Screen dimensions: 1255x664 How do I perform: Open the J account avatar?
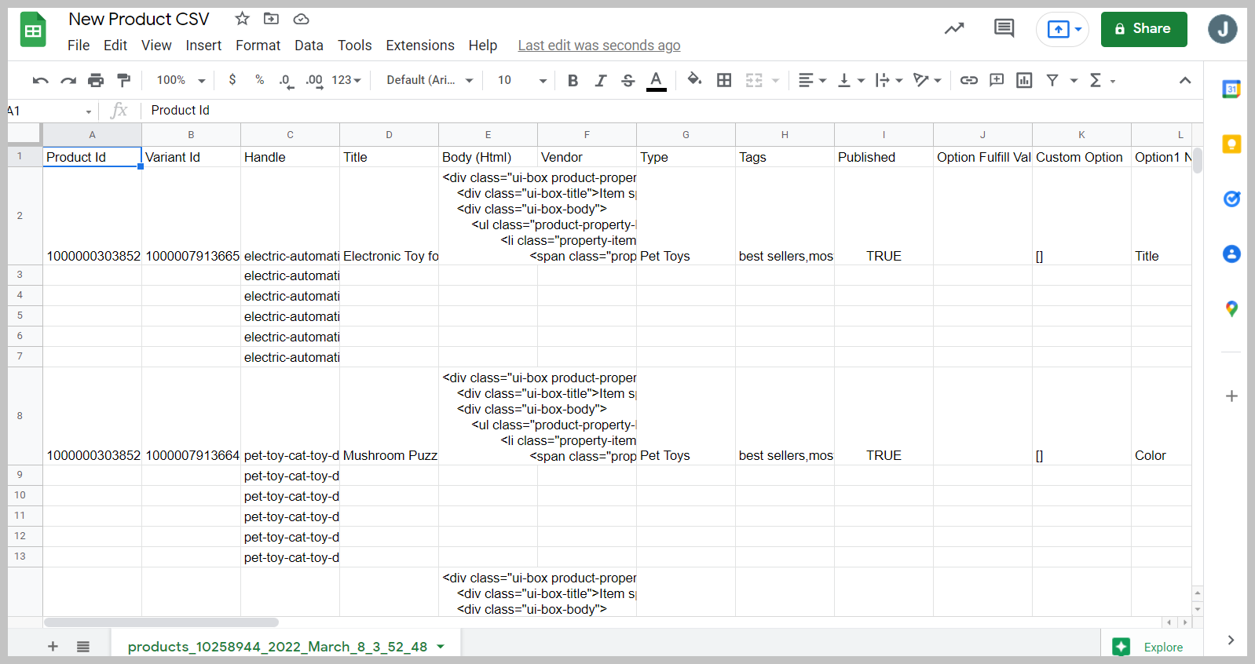point(1223,29)
